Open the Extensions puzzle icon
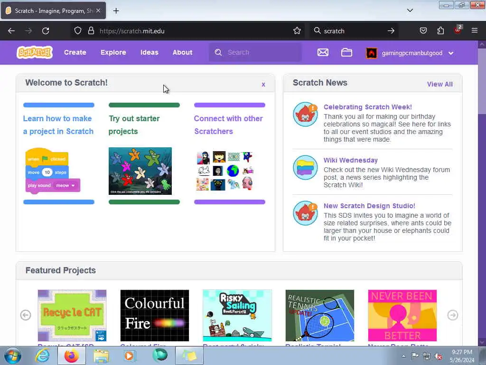486x365 pixels. 440,31
